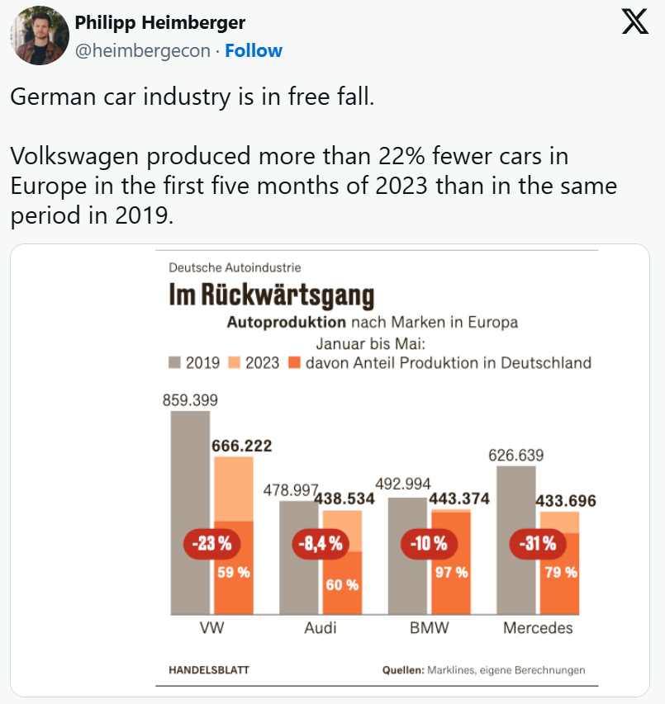Click the red -31 % badge
Image resolution: width=665 pixels, height=704 pixels.
point(538,543)
